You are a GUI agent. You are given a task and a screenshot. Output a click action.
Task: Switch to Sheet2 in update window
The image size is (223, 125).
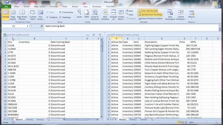point(30,119)
